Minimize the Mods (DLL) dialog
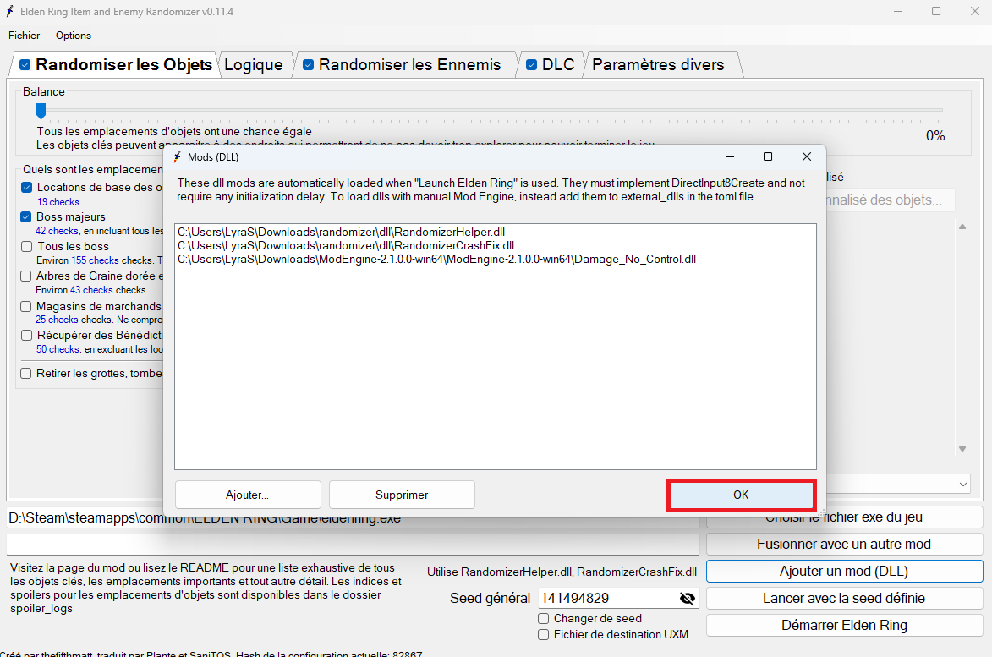The height and width of the screenshot is (657, 992). 730,156
